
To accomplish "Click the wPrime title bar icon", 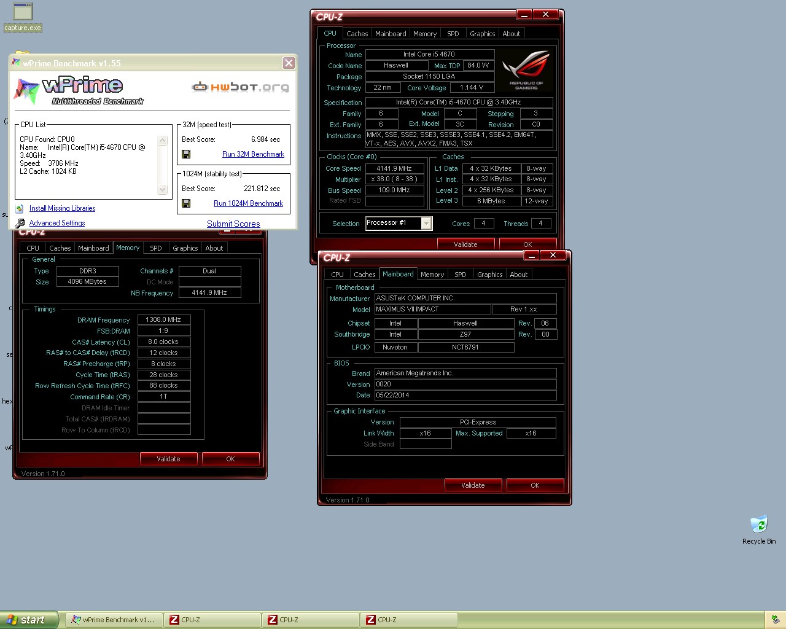I will 16,63.
